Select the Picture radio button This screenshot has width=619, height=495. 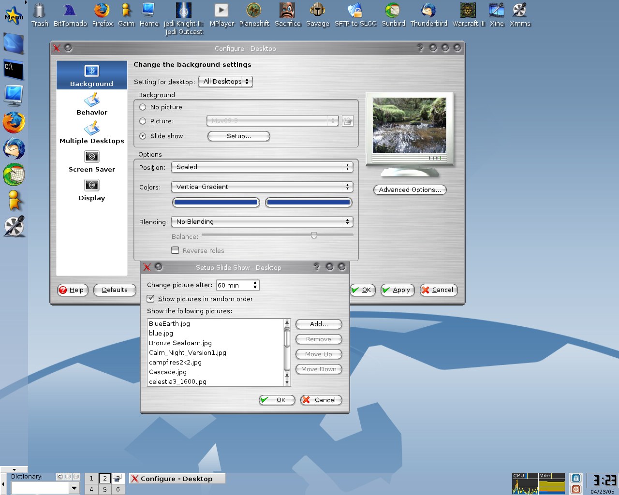(x=143, y=121)
